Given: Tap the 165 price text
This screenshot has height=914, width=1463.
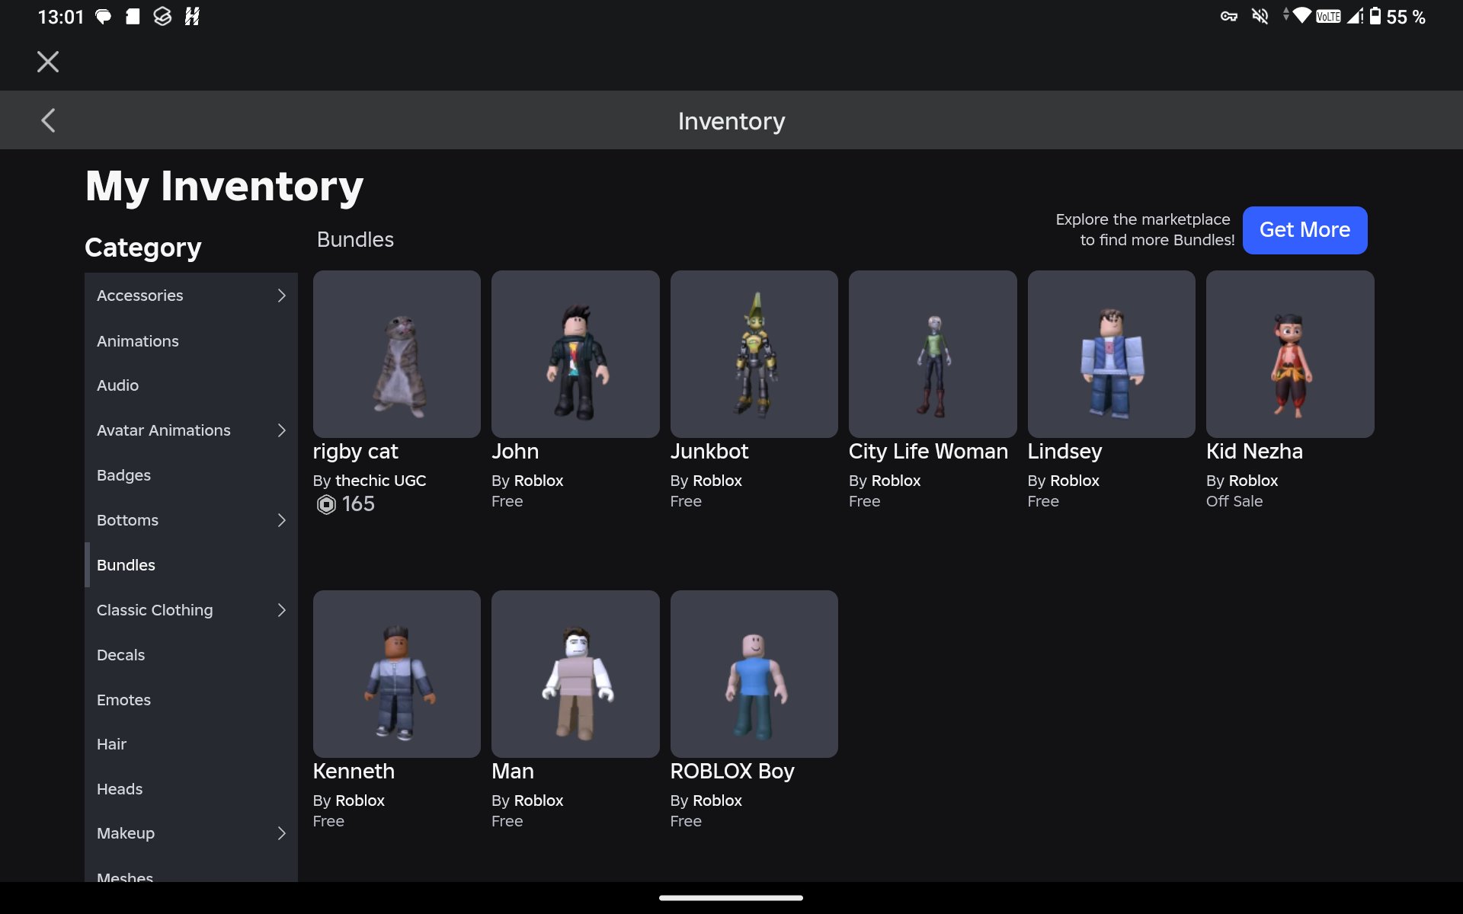Looking at the screenshot, I should [x=358, y=504].
